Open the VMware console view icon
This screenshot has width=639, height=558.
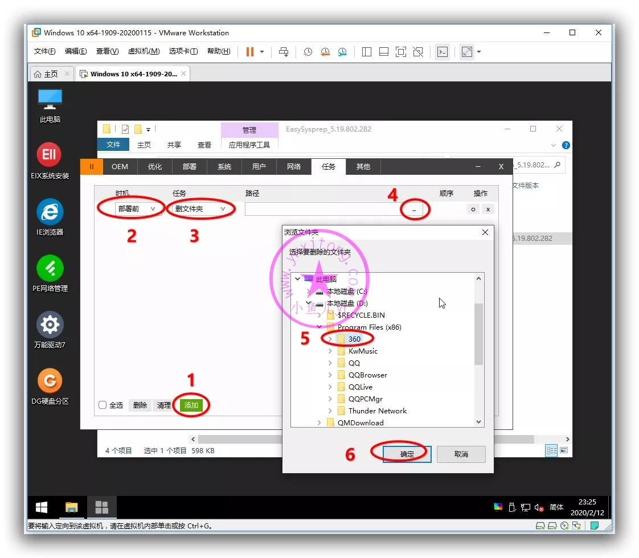click(443, 52)
